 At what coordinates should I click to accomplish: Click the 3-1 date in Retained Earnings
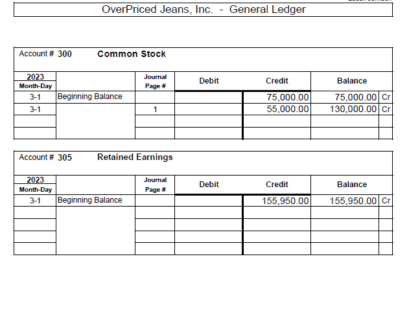pyautogui.click(x=35, y=201)
